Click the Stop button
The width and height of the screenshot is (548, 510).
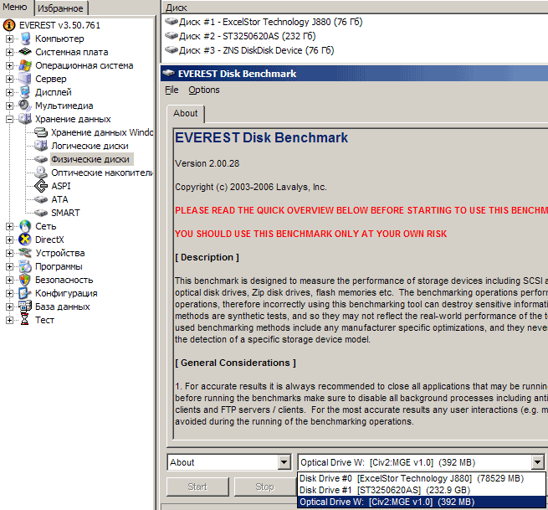(264, 487)
